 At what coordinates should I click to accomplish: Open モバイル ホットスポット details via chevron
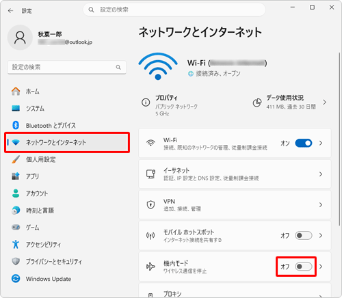321,235
